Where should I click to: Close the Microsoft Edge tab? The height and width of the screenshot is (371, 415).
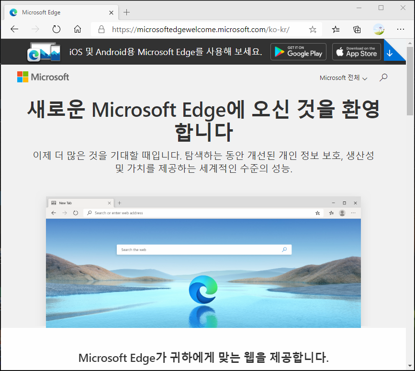click(111, 12)
